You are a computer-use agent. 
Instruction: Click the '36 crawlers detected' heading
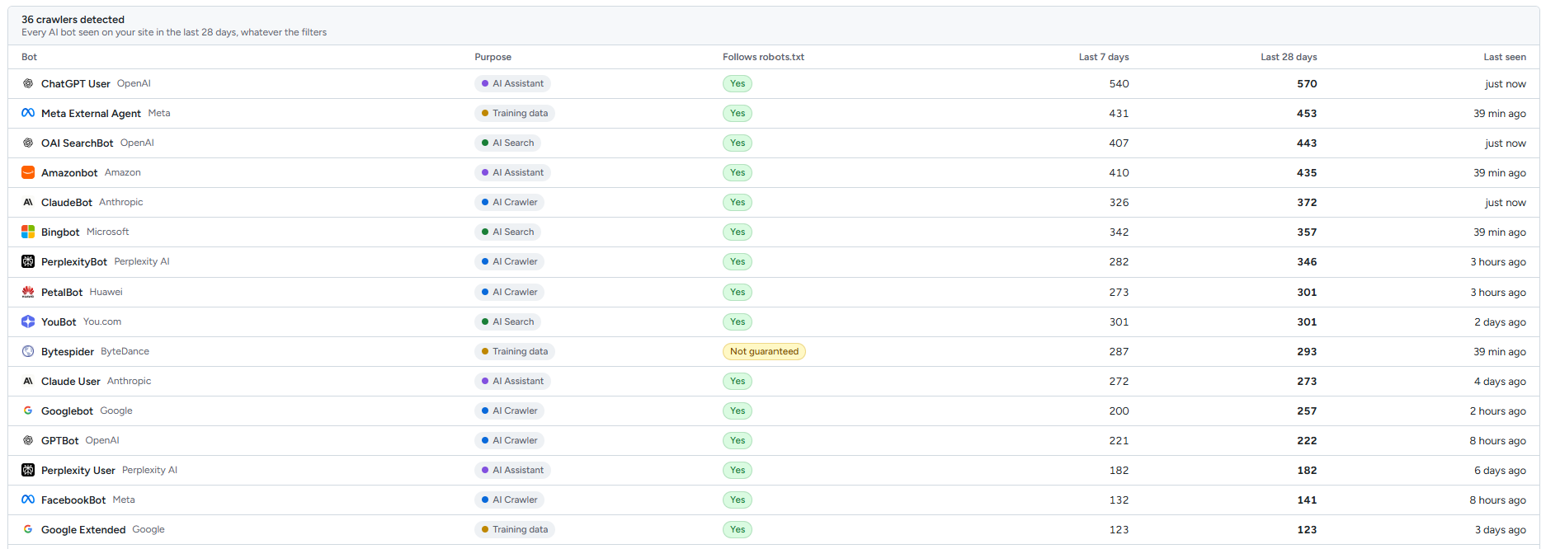click(x=73, y=19)
